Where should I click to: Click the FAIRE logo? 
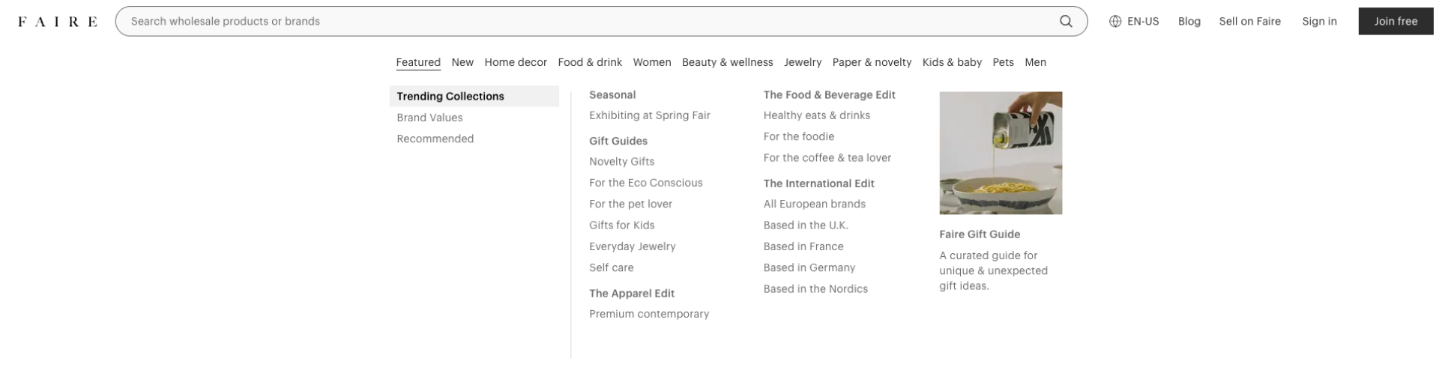click(58, 22)
